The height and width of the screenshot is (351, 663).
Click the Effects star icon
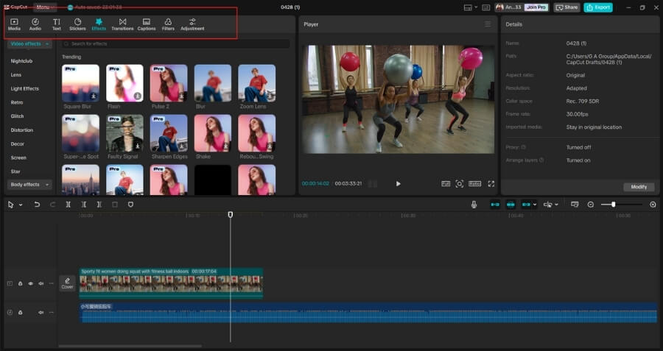[99, 21]
